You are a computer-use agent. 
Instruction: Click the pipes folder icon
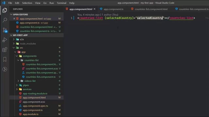point(20,85)
